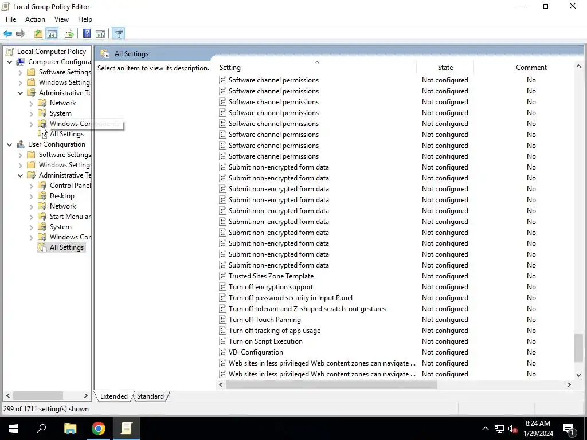This screenshot has height=440, width=587.
Task: Expand the Start Menu tree node
Action: click(x=32, y=217)
